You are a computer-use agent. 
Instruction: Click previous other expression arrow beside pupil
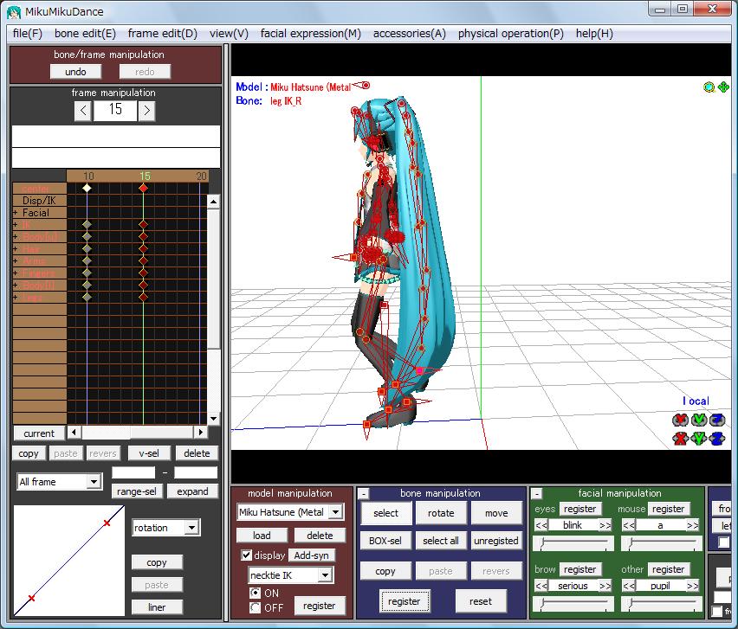[x=629, y=586]
